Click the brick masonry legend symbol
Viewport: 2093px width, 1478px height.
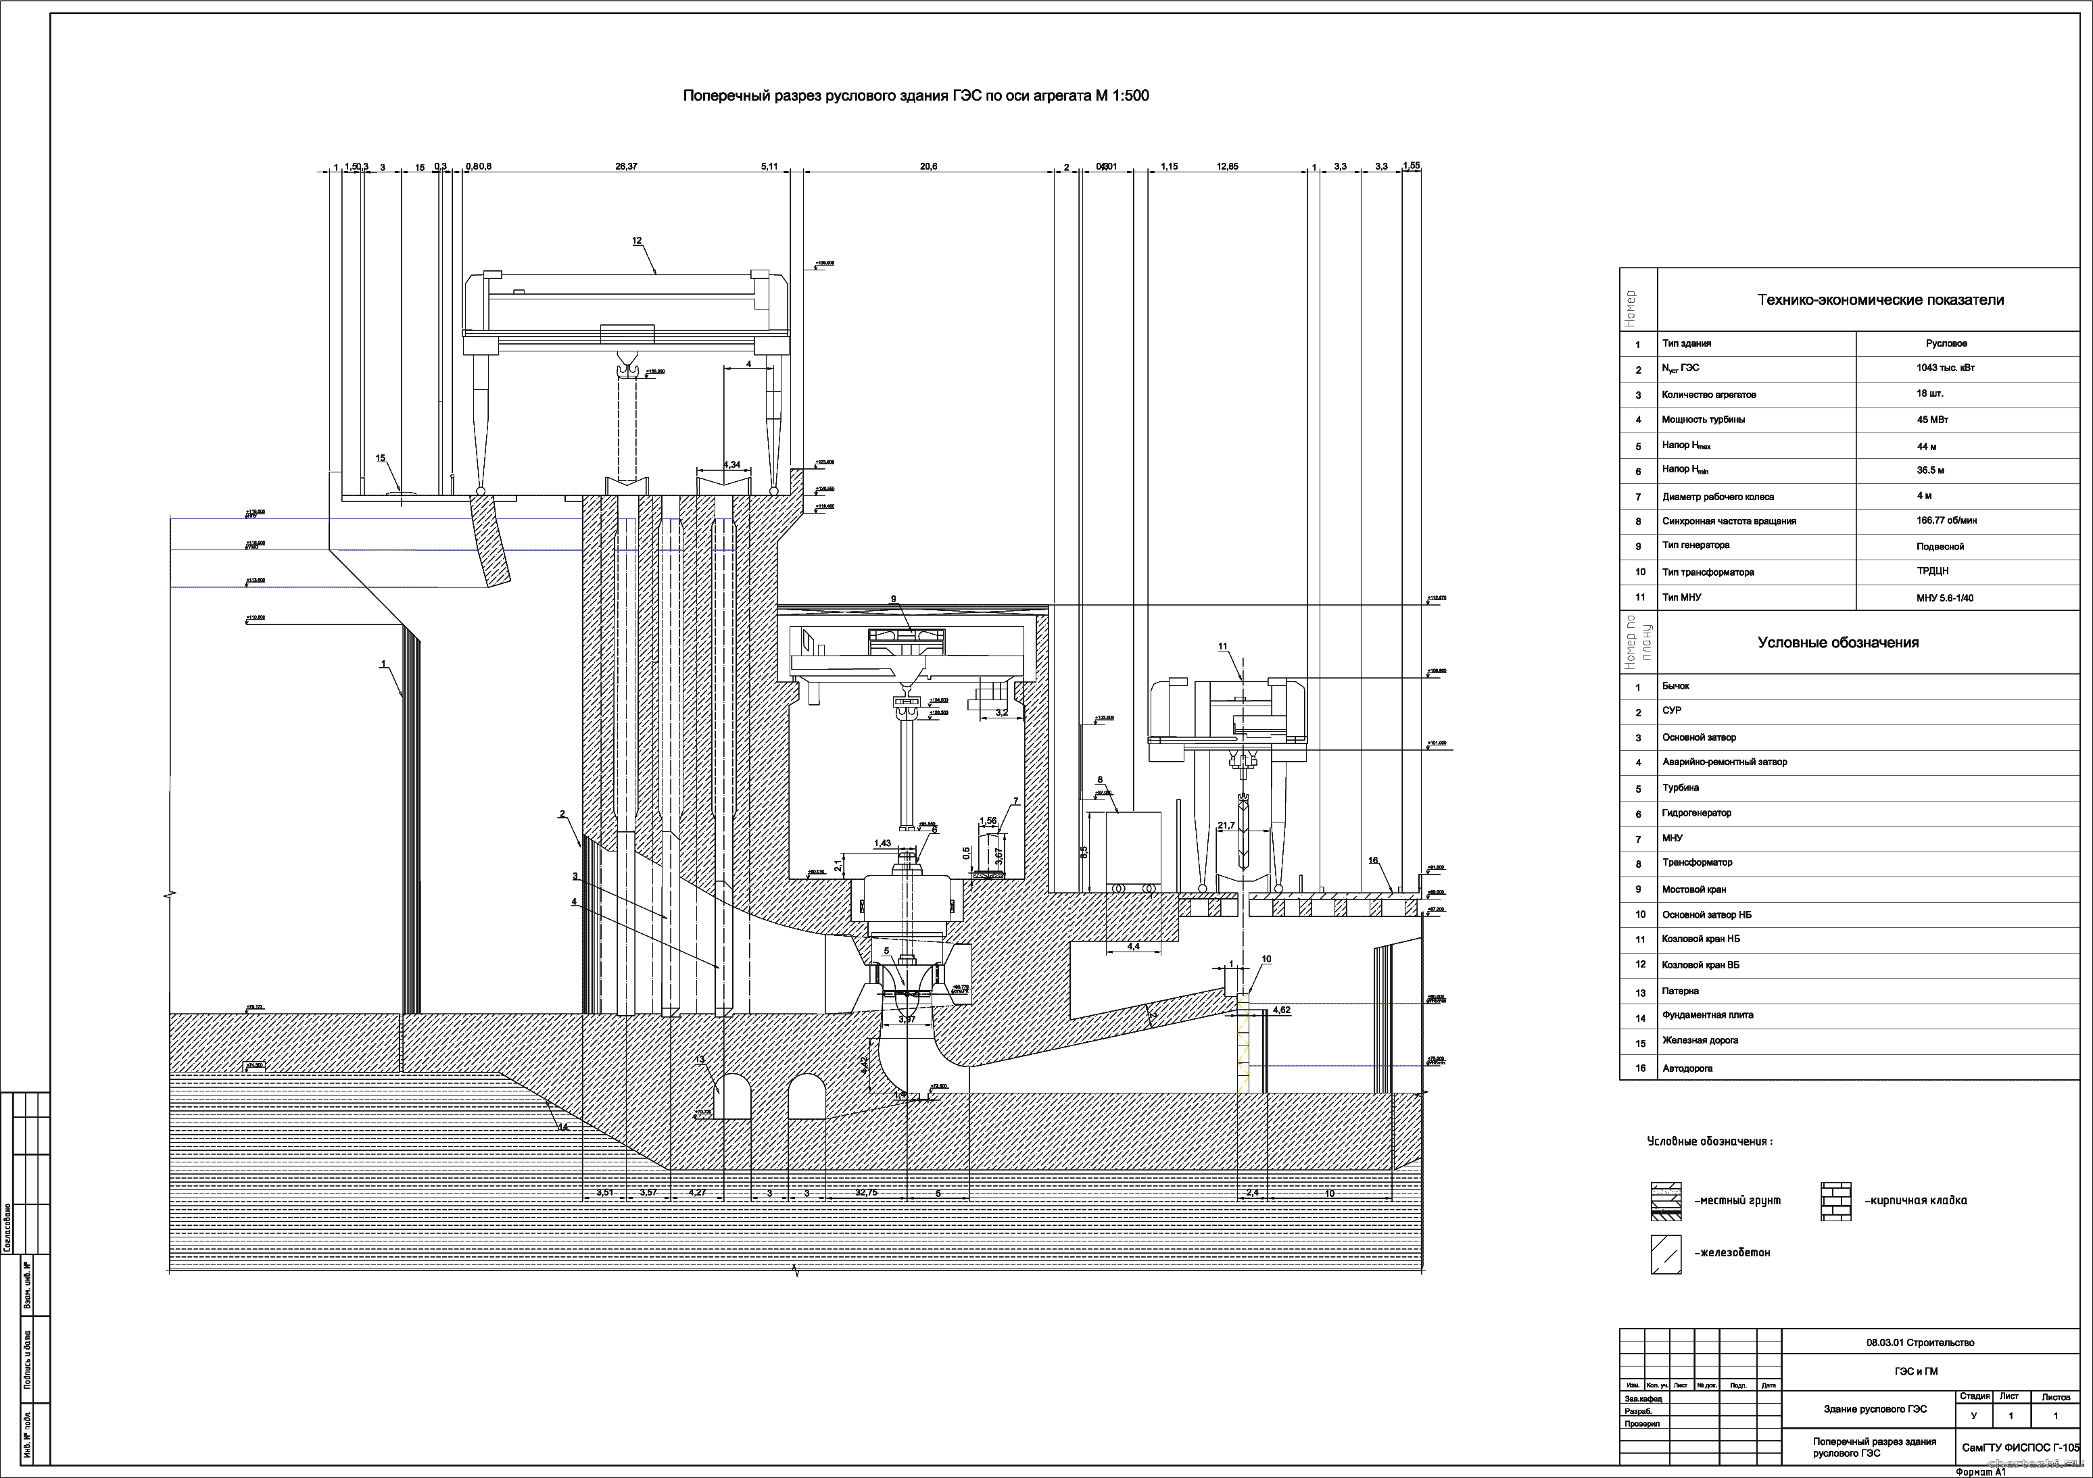1835,1202
